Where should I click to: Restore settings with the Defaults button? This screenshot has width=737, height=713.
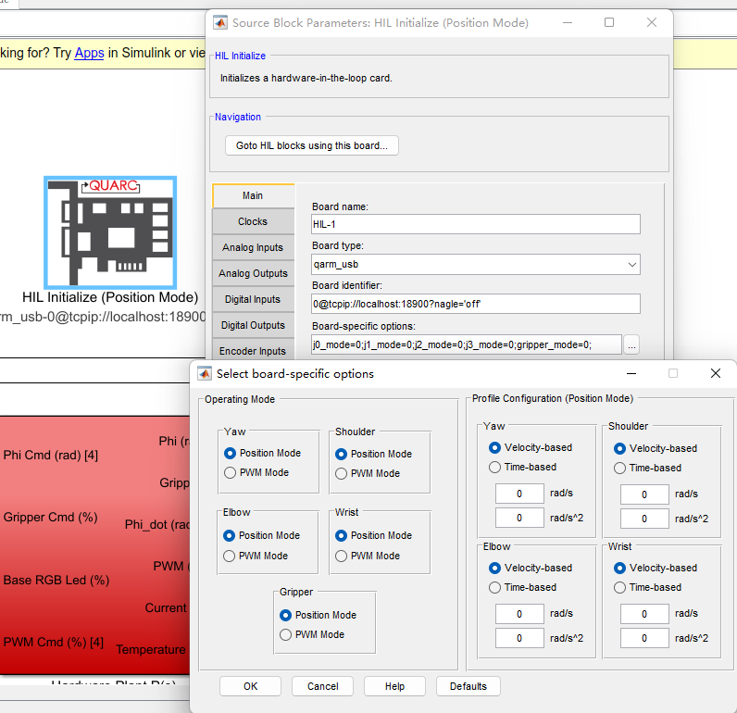pos(468,686)
